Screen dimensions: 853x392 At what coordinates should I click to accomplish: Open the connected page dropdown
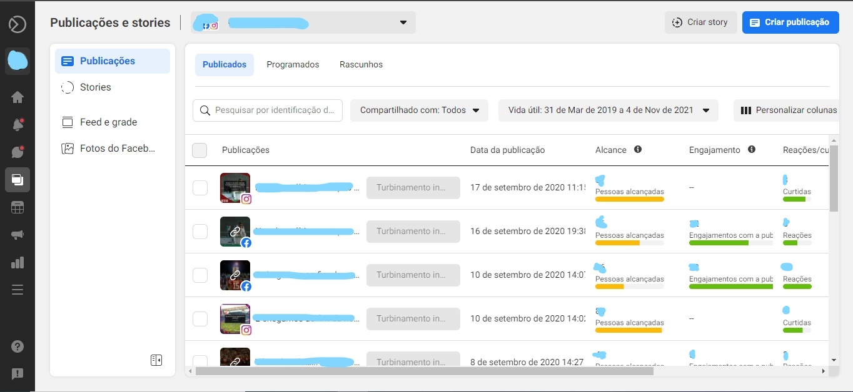[x=403, y=22]
